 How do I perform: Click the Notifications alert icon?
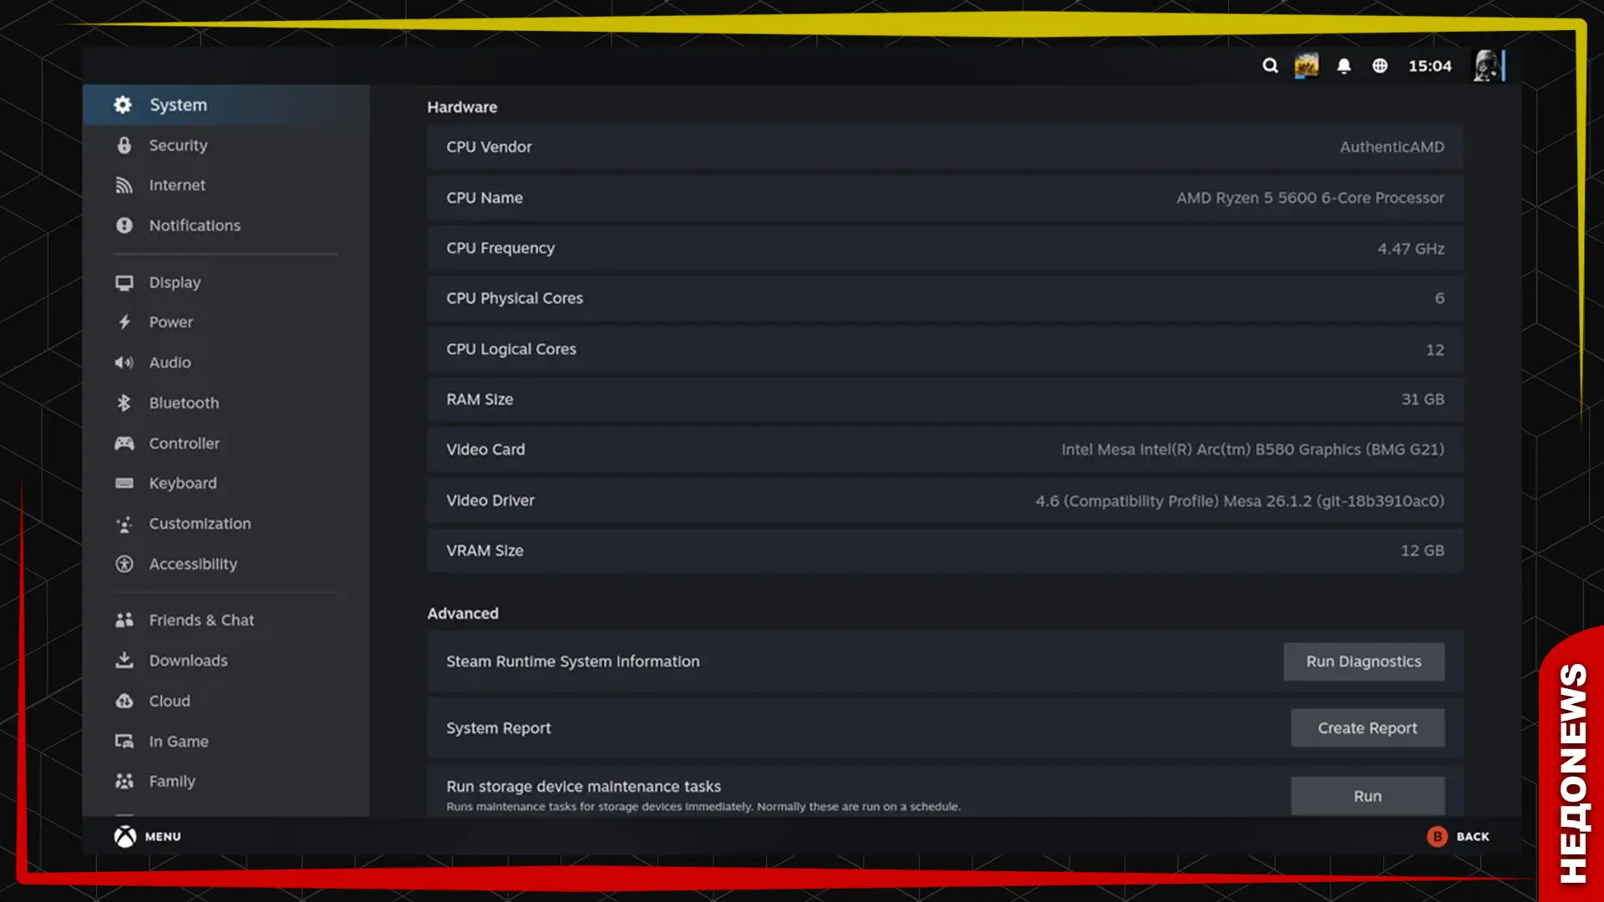(124, 225)
